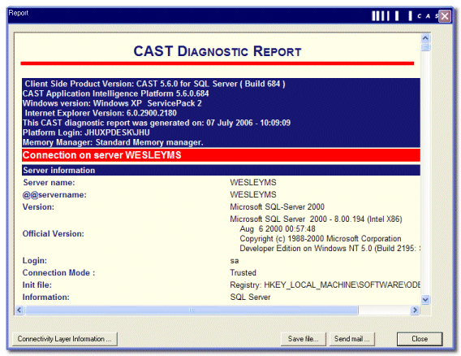Click the empty horizontal scrollbar track right side
Viewport: 461px width, 356px height.
pos(384,310)
